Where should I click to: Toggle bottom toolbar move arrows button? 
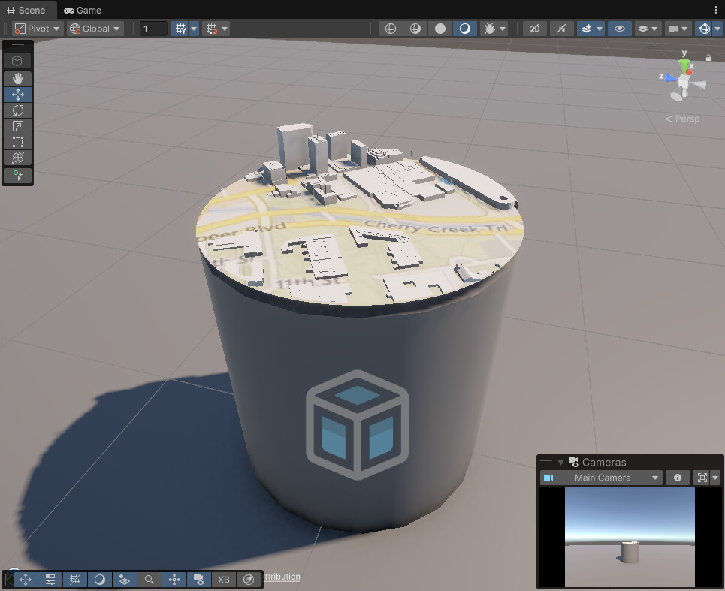[x=26, y=580]
